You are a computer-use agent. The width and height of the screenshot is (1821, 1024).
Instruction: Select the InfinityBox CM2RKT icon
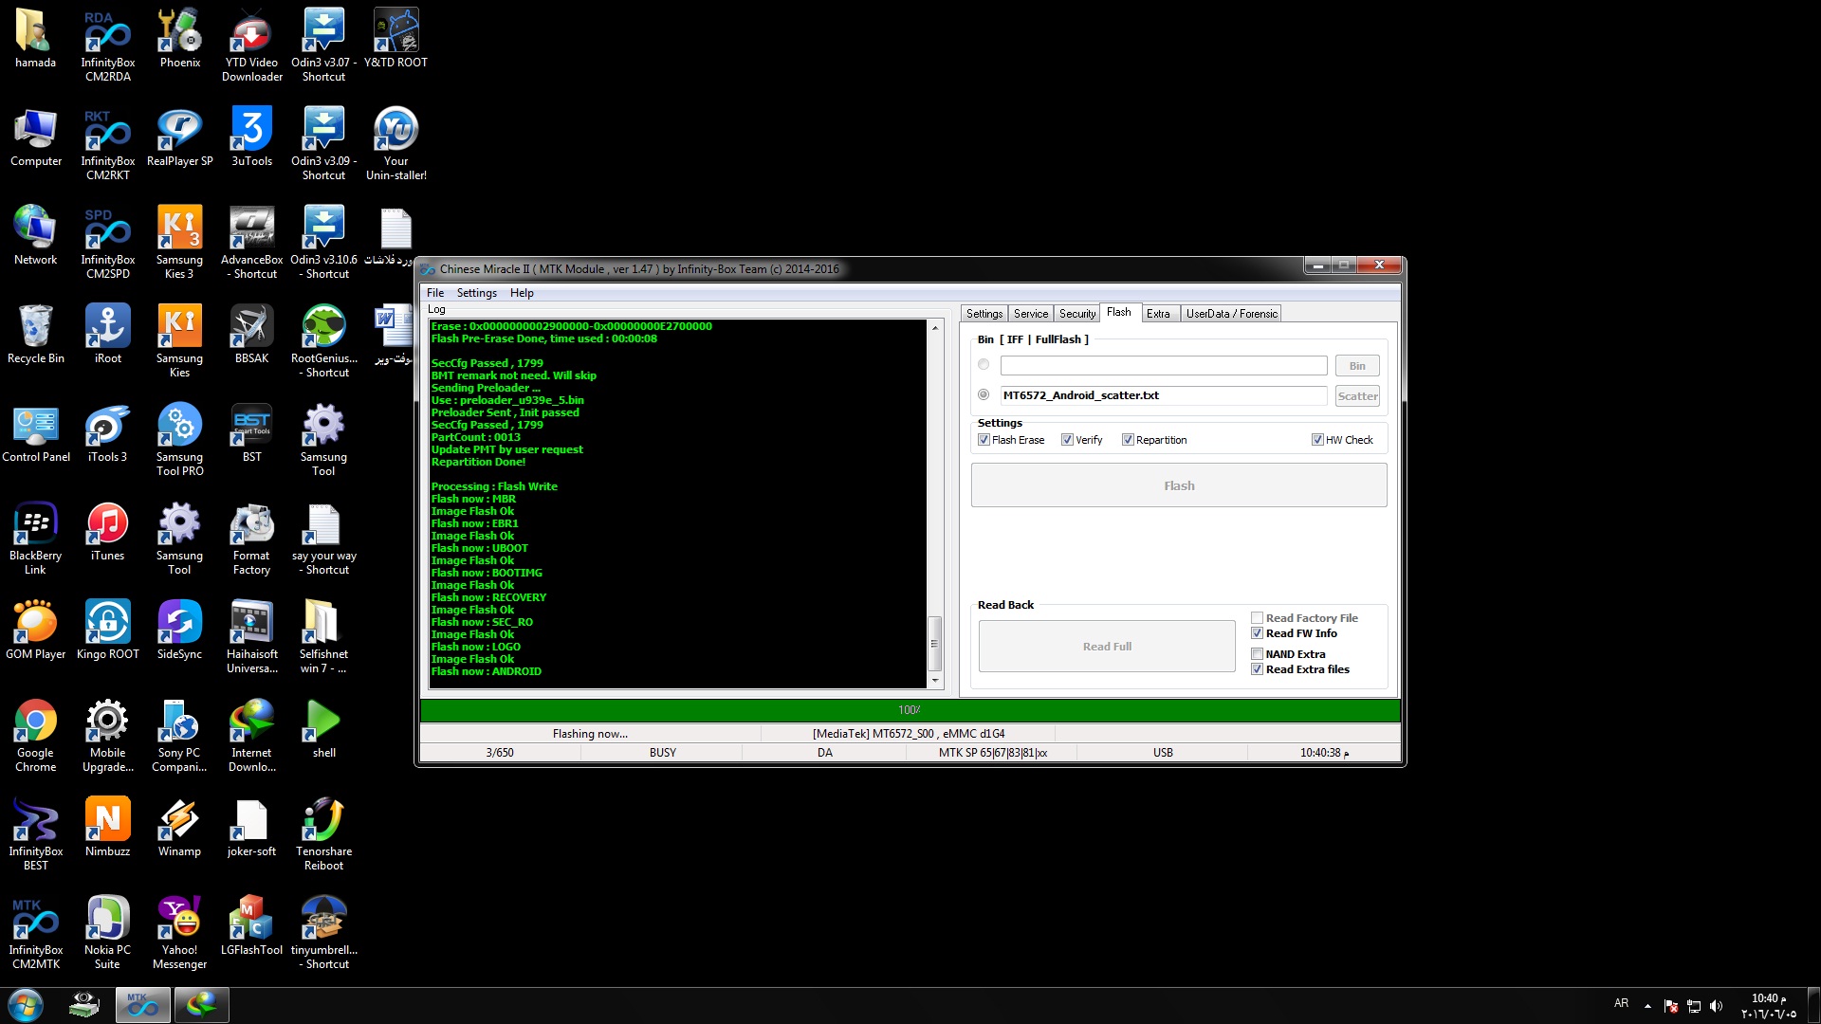tap(107, 144)
